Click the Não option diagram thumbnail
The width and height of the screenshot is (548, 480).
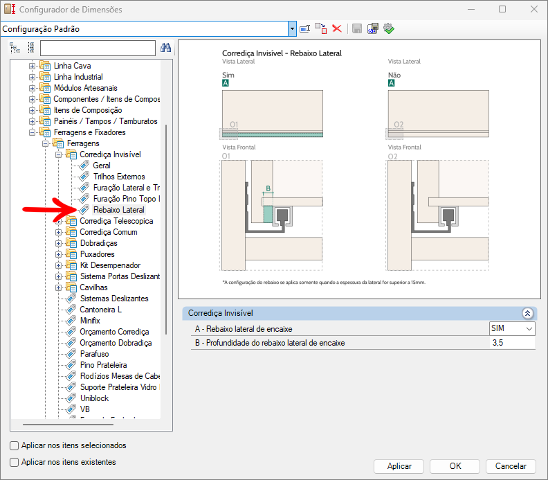coord(437,114)
